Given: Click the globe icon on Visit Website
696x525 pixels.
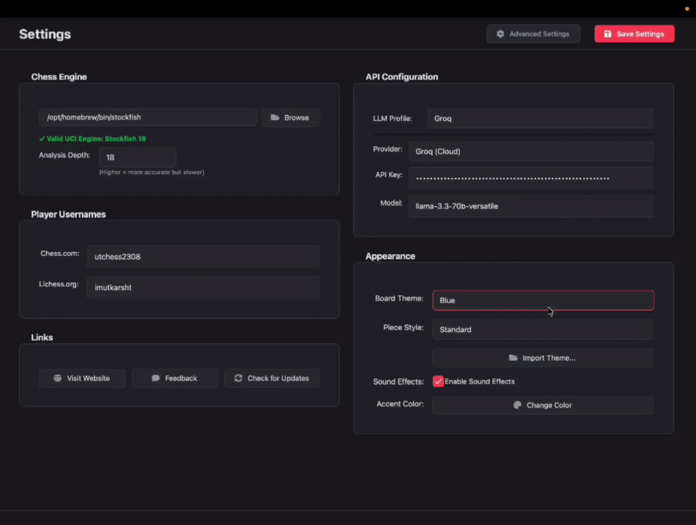Looking at the screenshot, I should point(58,378).
